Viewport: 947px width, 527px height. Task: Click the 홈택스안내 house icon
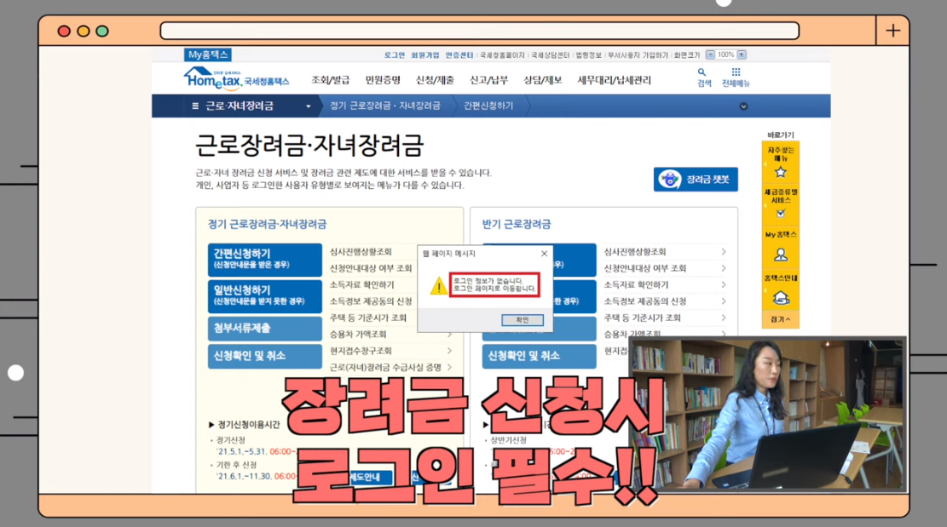point(780,298)
